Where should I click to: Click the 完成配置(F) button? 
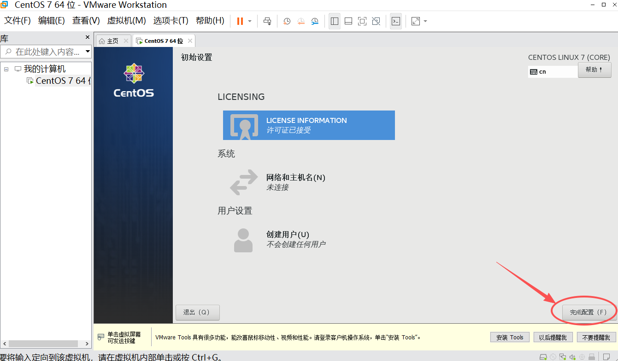(589, 312)
